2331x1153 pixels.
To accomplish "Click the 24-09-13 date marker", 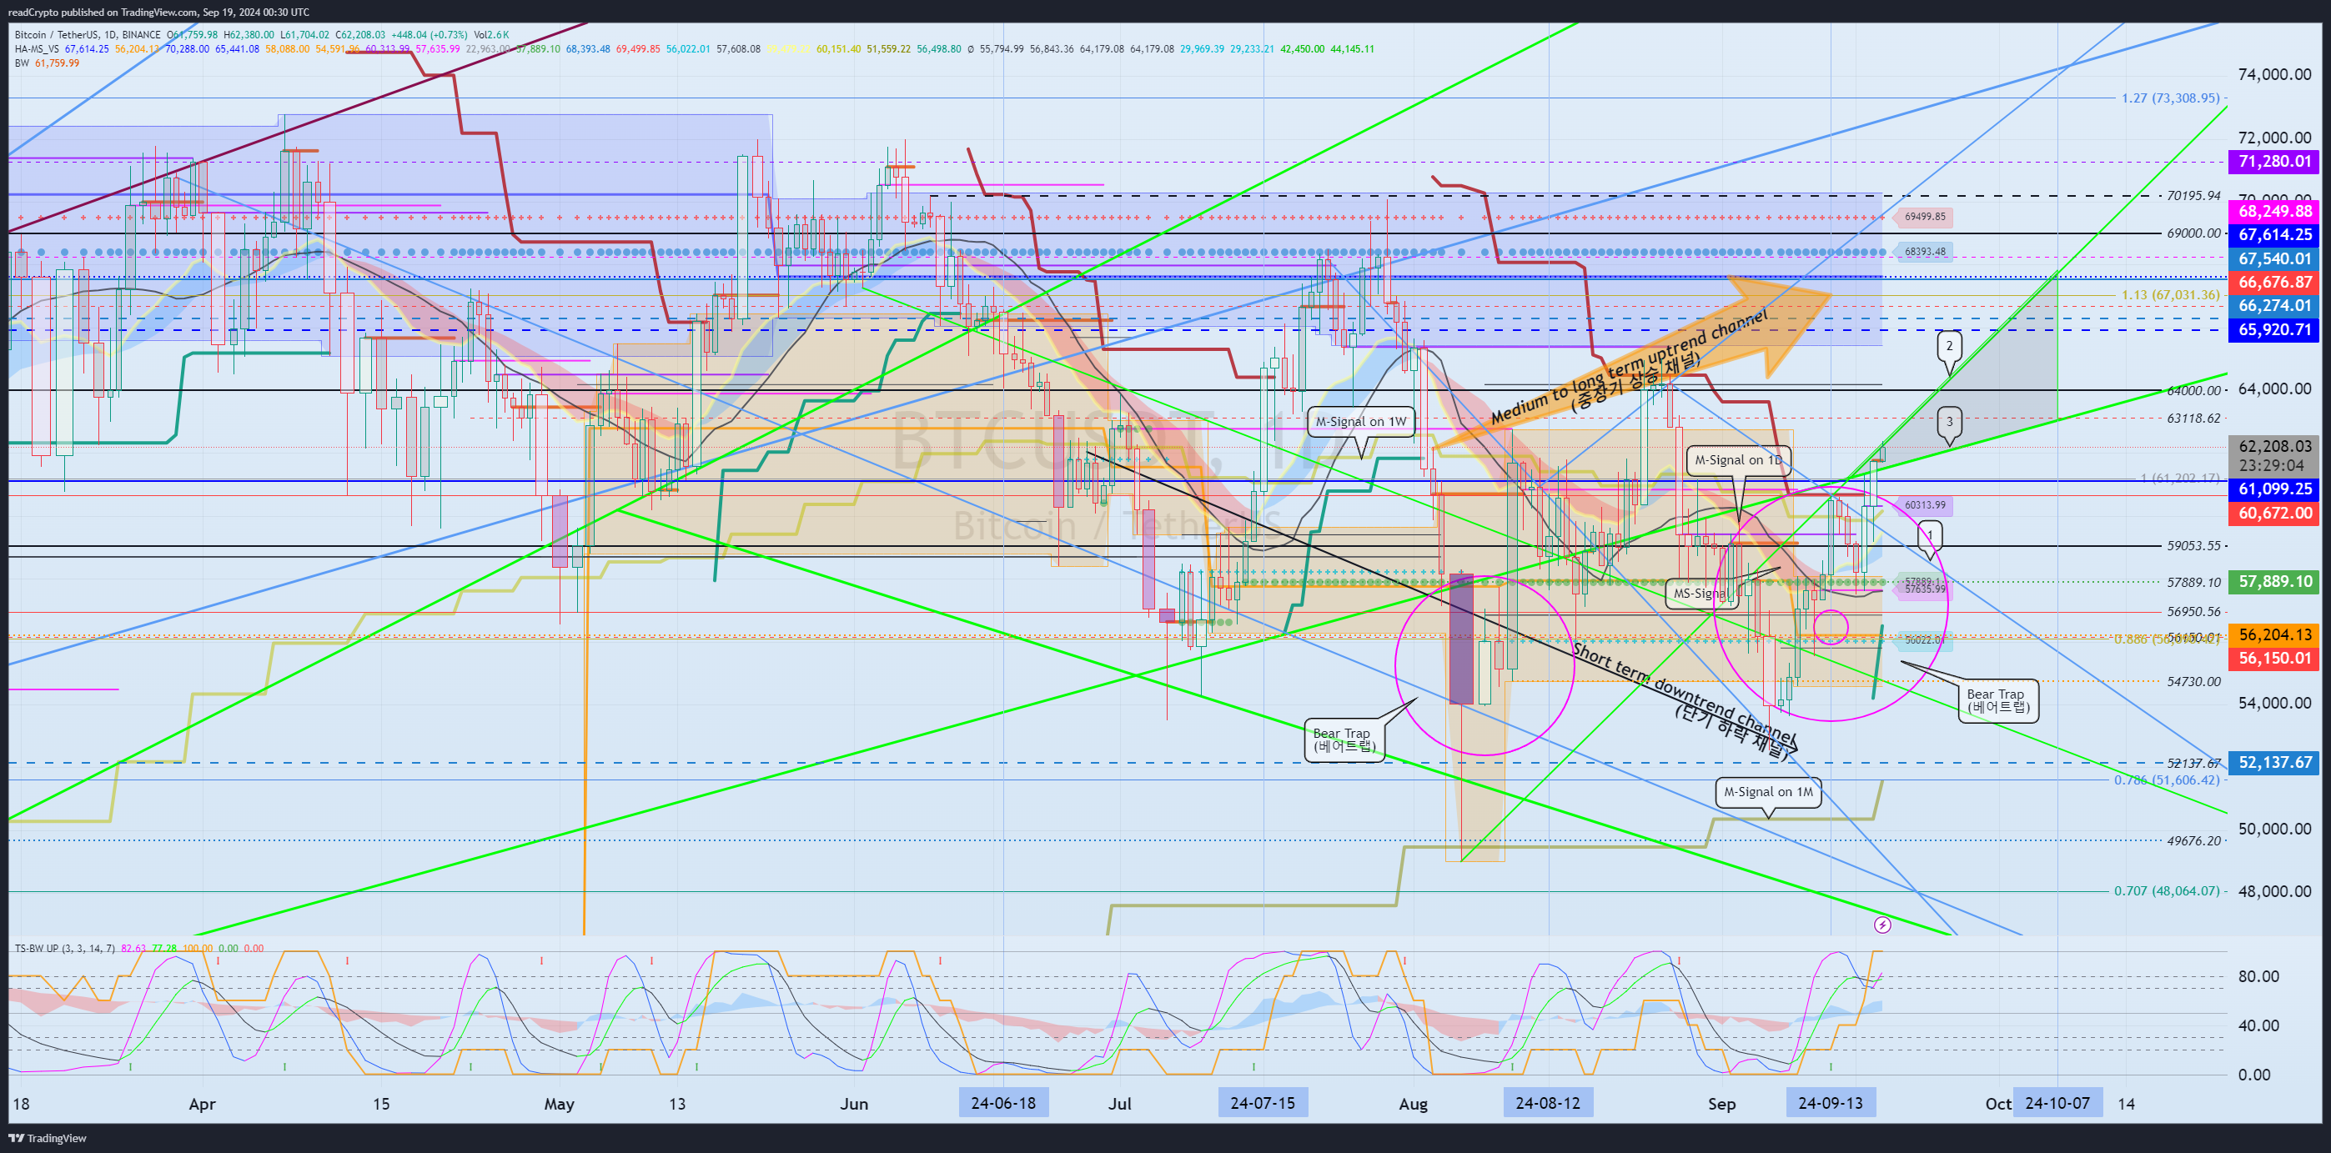I will (x=1831, y=1102).
